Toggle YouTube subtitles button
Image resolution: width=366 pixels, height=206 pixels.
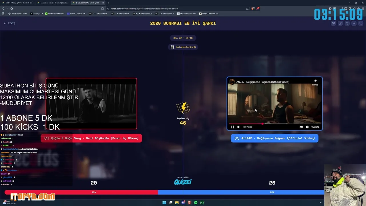click(x=301, y=127)
